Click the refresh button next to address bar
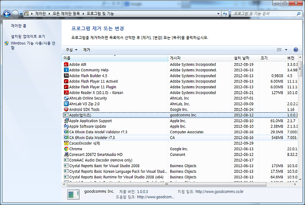Image resolution: width=305 pixels, height=205 pixels. 225,14
